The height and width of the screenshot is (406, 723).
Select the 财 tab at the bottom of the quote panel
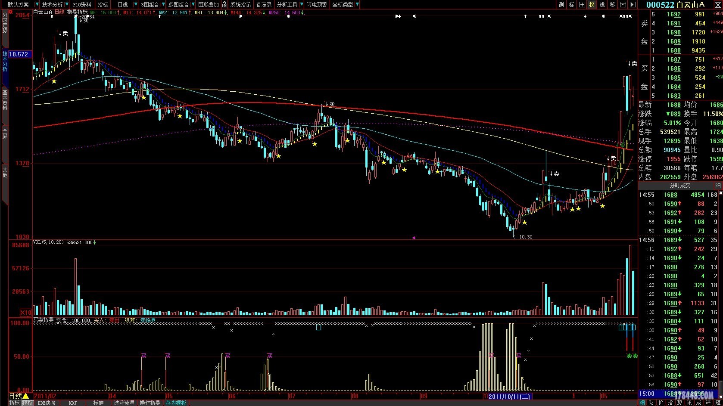(x=651, y=403)
